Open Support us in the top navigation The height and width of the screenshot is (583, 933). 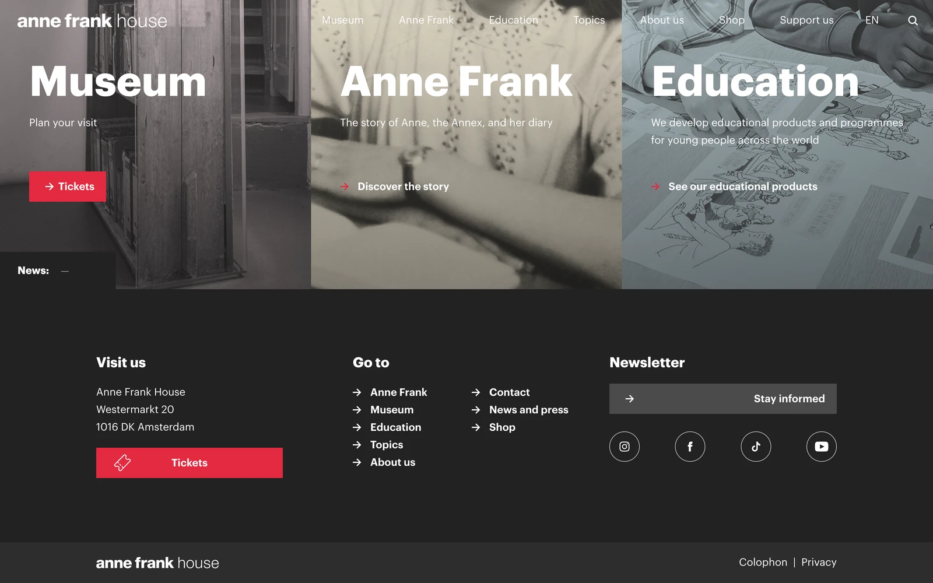click(x=806, y=20)
